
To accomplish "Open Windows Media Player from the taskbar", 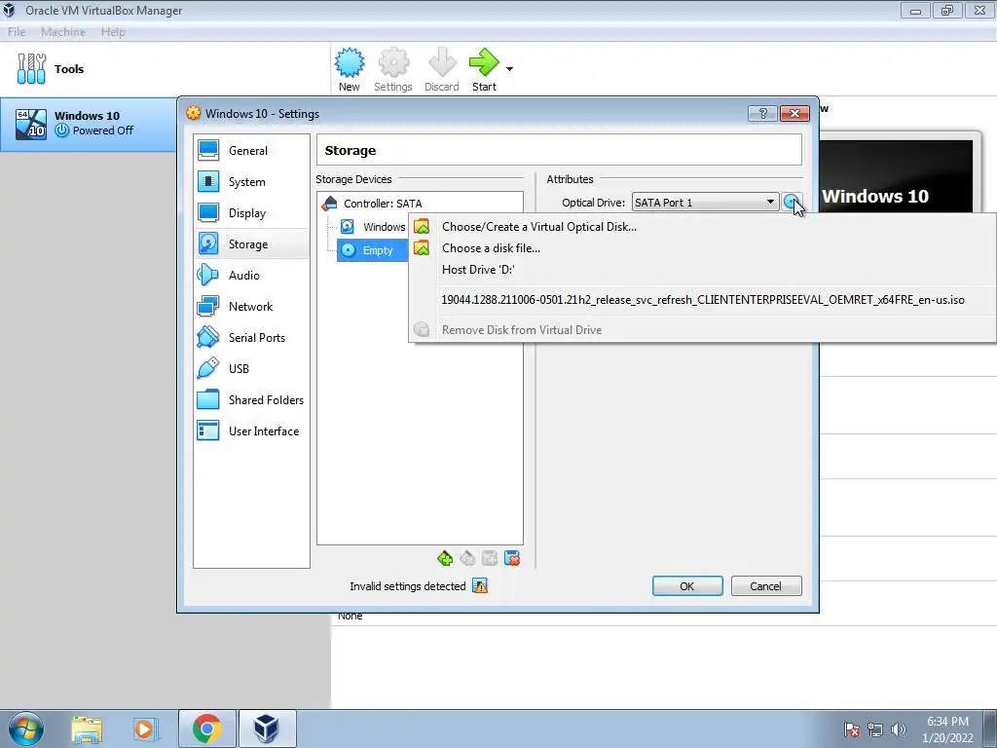I will pos(145,729).
